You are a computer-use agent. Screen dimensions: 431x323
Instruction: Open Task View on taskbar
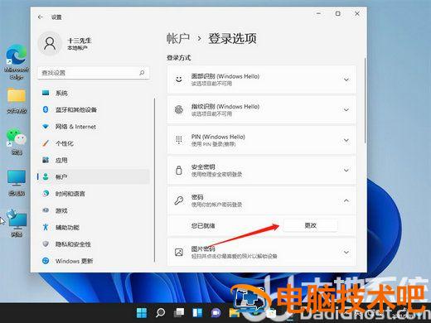pos(179,313)
